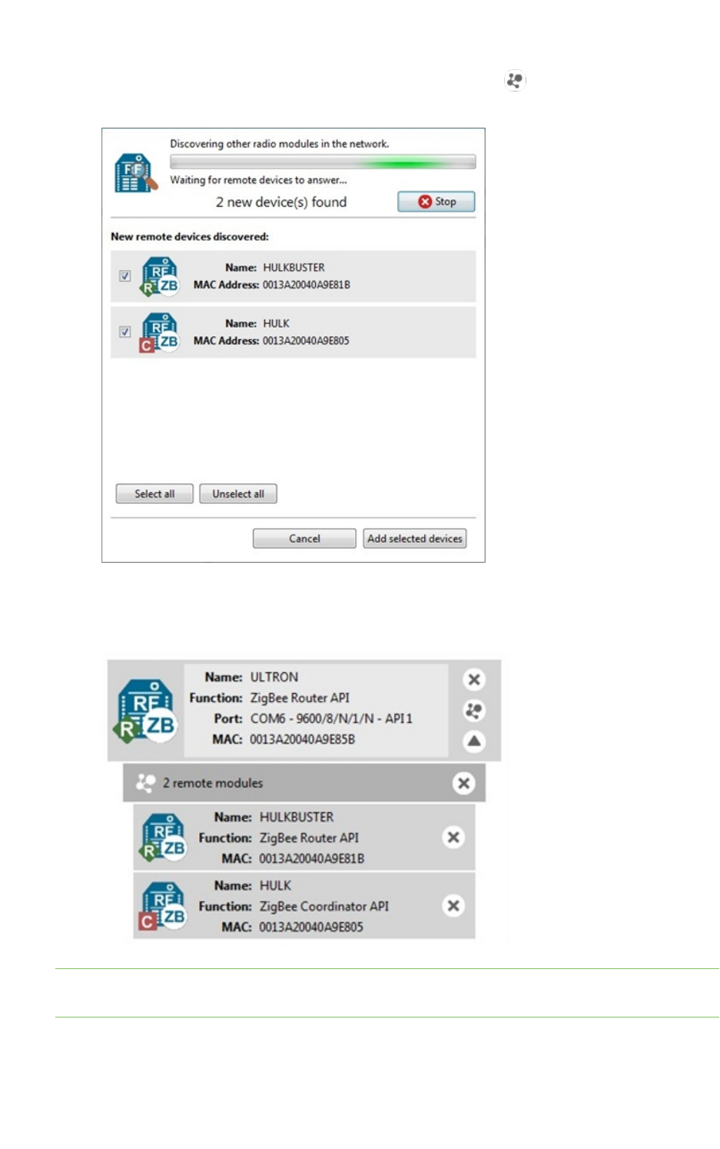Cancel the discovery dialog
720x1149 pixels.
click(x=304, y=538)
